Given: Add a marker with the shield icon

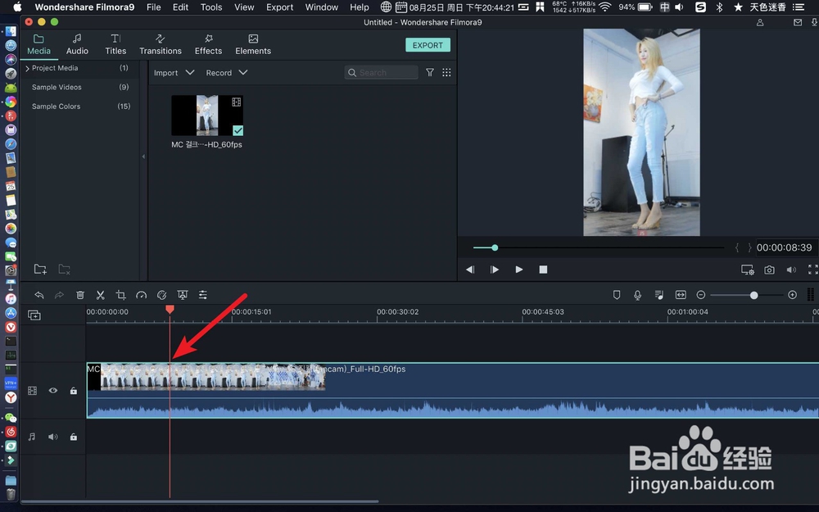Looking at the screenshot, I should point(617,295).
